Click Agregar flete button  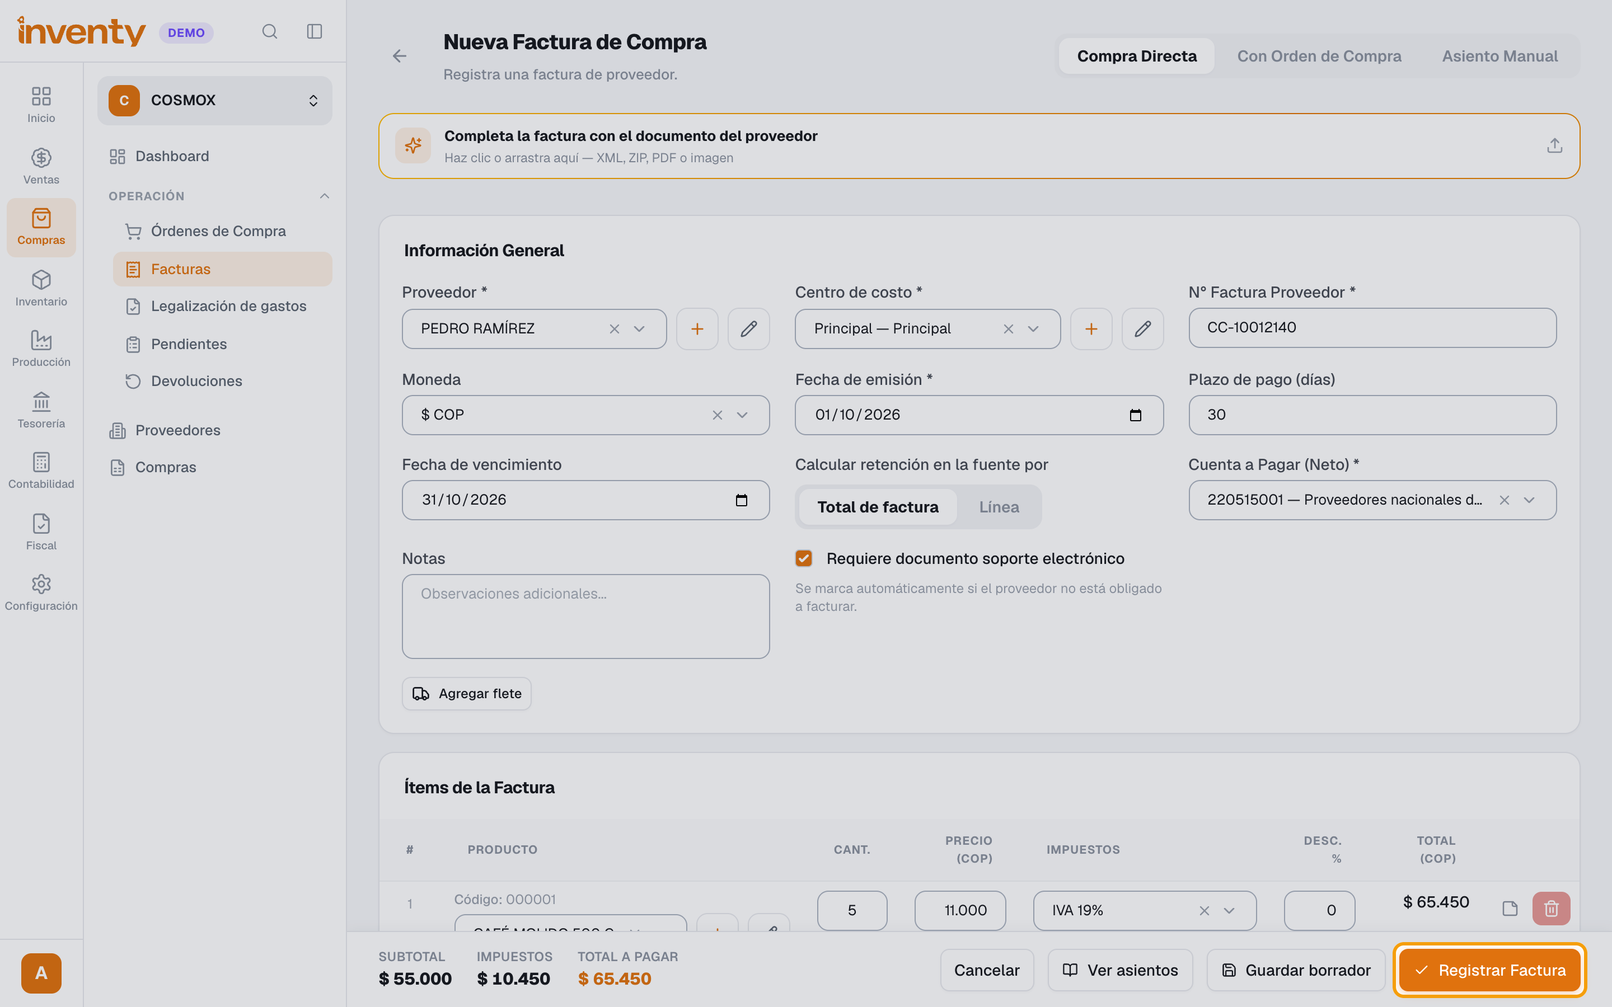click(466, 694)
